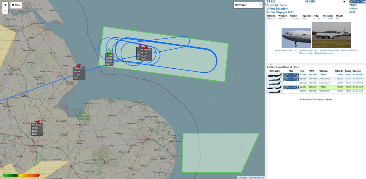Select the red WOLF0031 aircraft marker
Image resolution: width=366 pixels, height=179 pixels.
(x=146, y=46)
